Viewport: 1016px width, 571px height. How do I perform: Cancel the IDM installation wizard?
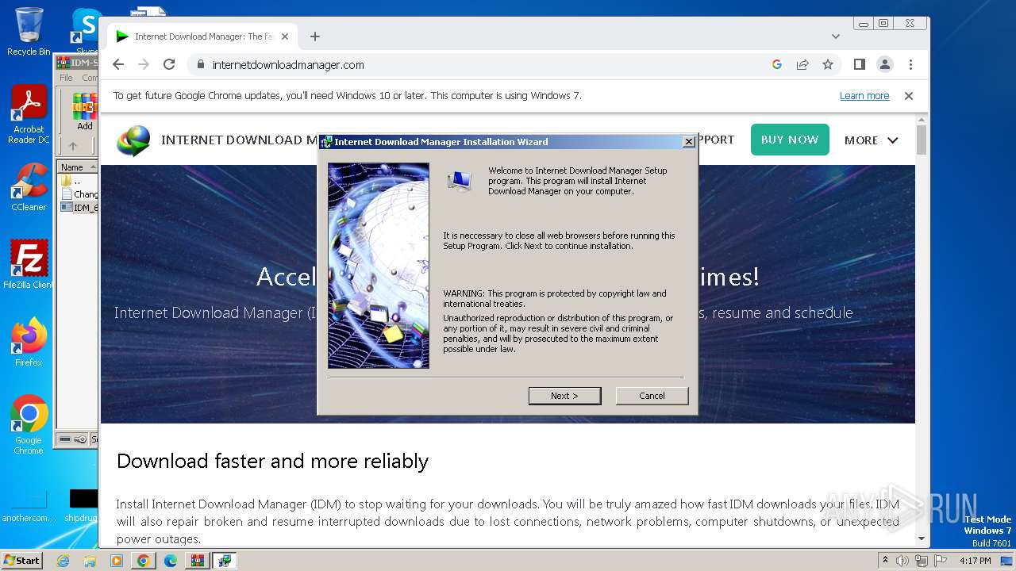(x=652, y=396)
